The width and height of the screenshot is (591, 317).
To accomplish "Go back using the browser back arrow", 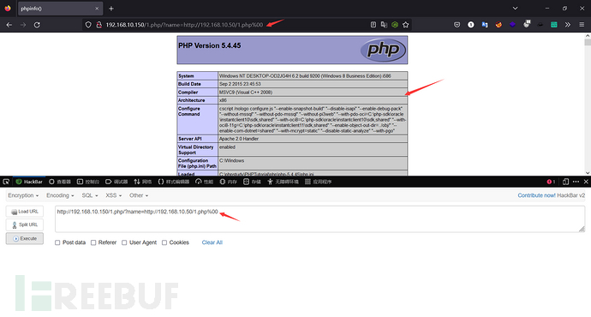I will pos(9,25).
